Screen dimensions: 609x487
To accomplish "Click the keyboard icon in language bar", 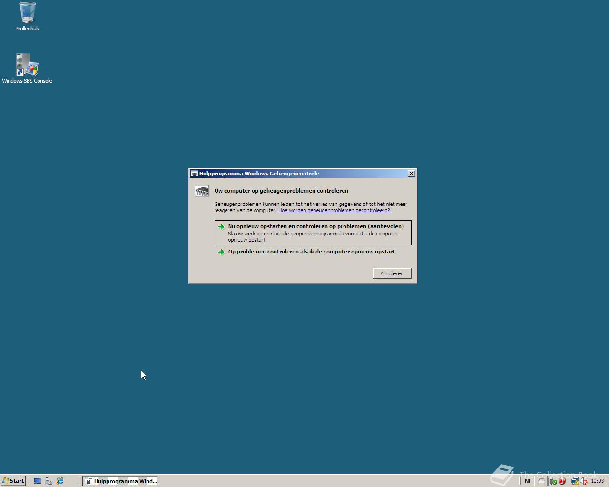I will [541, 481].
